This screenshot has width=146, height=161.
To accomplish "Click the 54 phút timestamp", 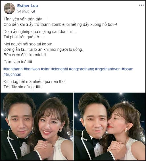I will tap(23, 11).
